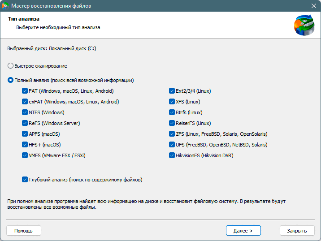This screenshot has width=321, height=241.
Task: Disable the deep analysis checkbox
Action: tap(25, 180)
